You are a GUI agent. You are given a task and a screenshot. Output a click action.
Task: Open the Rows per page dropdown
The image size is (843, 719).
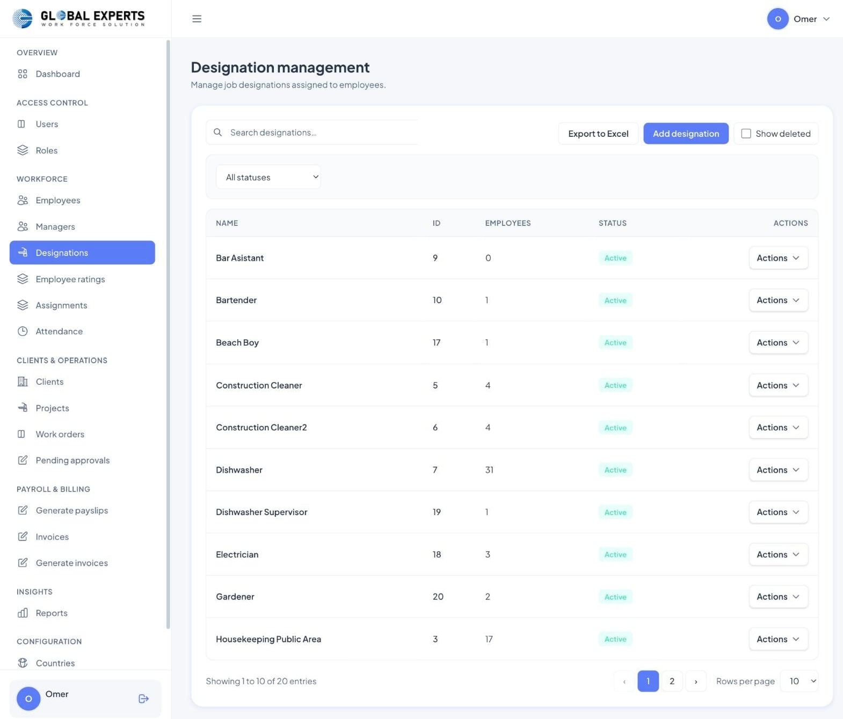[x=799, y=681]
